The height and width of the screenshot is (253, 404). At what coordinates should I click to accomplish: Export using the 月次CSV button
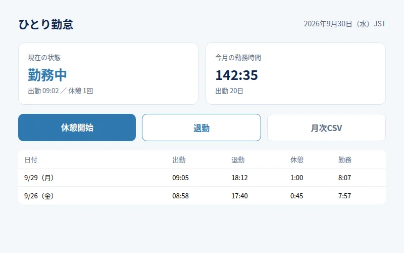tap(326, 128)
